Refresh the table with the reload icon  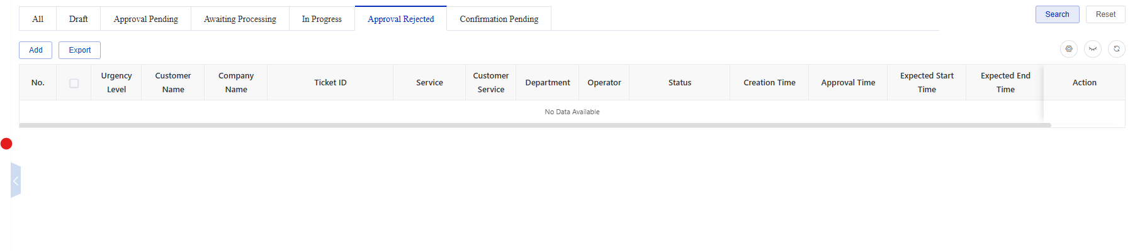pyautogui.click(x=1117, y=49)
